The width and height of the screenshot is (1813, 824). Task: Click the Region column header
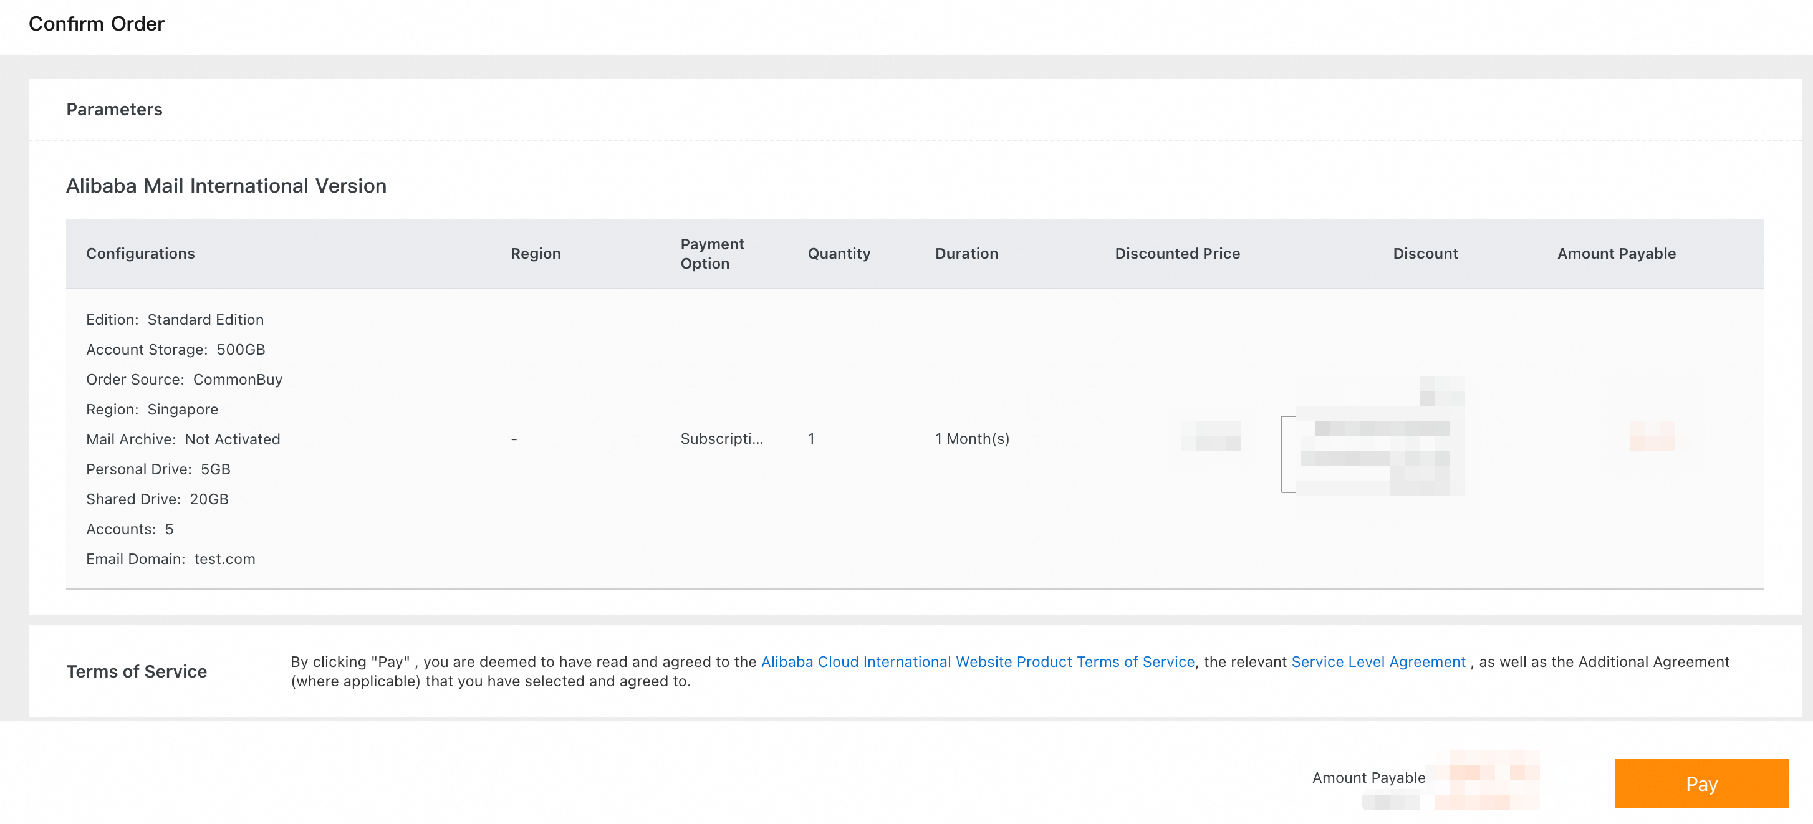click(535, 253)
